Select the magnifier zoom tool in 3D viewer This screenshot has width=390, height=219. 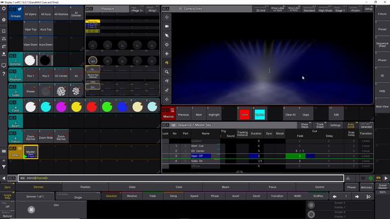(166, 72)
